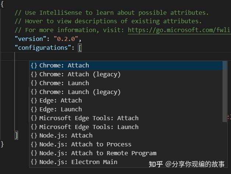
Task: Pick Microsoft Edge Tools: Attach snippet
Action: [89, 118]
